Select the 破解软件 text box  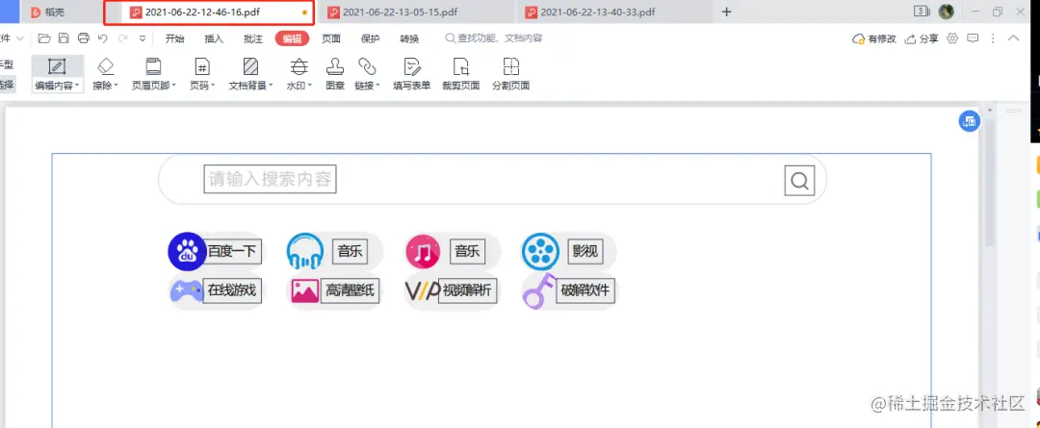click(x=585, y=290)
